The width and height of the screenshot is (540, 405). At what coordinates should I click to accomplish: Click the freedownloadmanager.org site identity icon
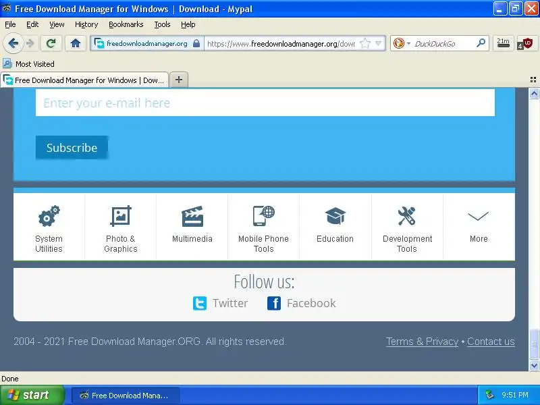tap(99, 44)
